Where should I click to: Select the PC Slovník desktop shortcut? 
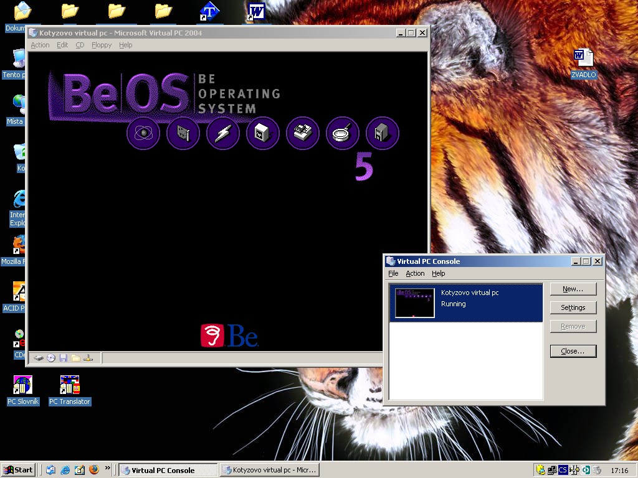pos(23,391)
